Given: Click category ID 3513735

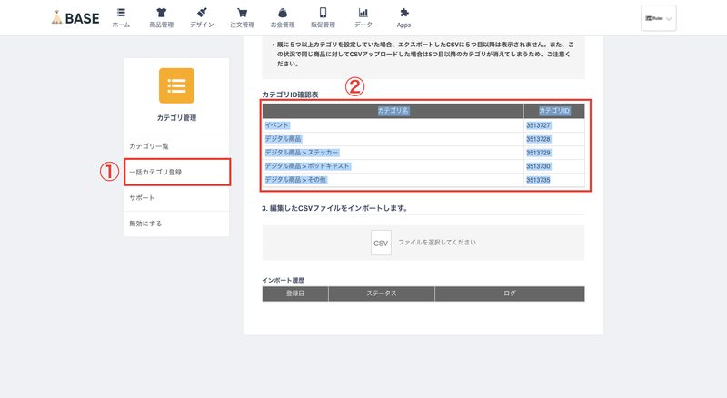Looking at the screenshot, I should pyautogui.click(x=538, y=180).
